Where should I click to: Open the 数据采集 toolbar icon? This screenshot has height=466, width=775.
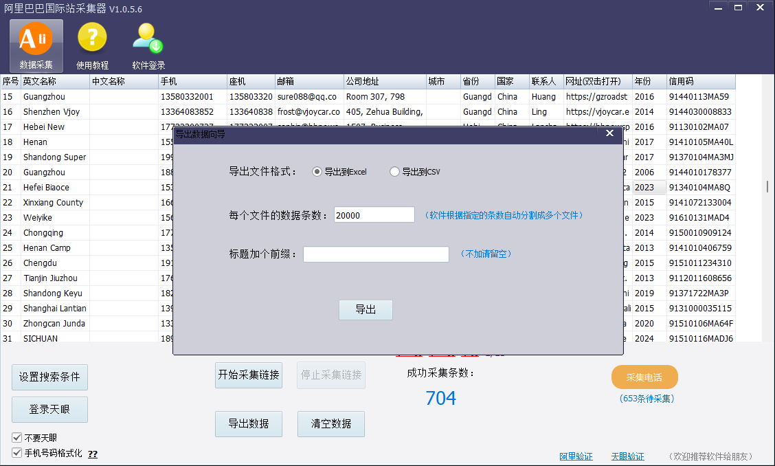[36, 46]
